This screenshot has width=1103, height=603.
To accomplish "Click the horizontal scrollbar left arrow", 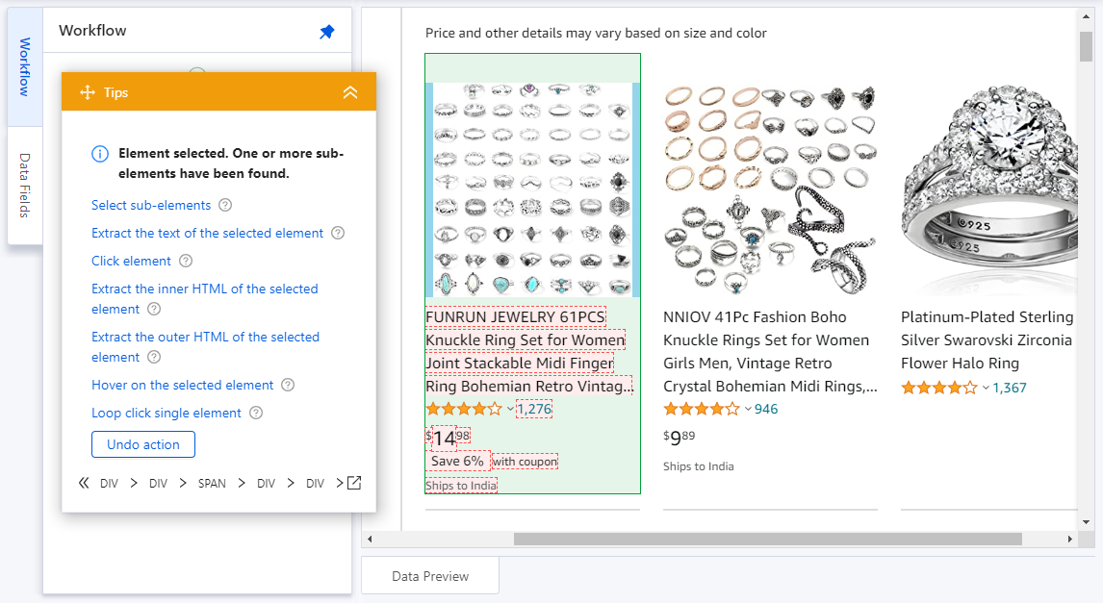I will tap(370, 539).
